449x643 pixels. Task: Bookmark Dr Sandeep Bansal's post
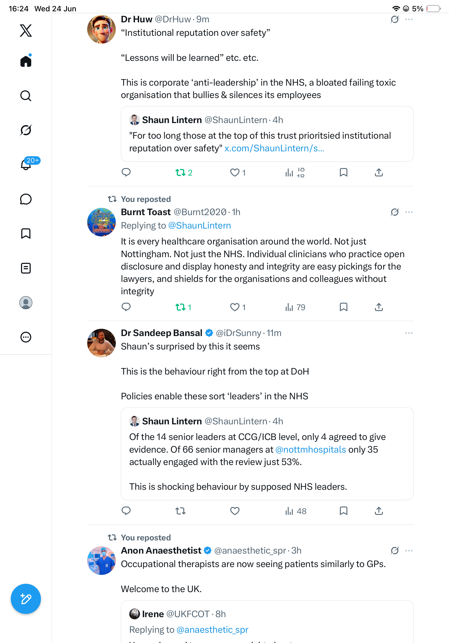tap(343, 511)
